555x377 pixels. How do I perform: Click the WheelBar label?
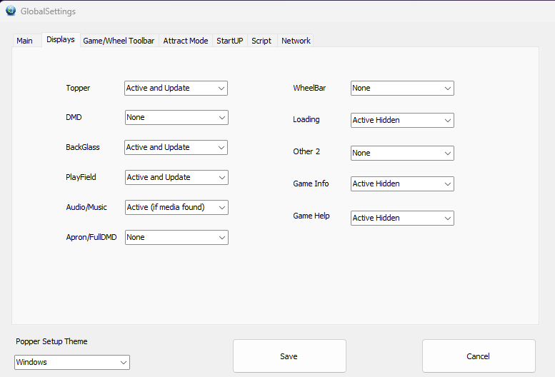point(309,88)
